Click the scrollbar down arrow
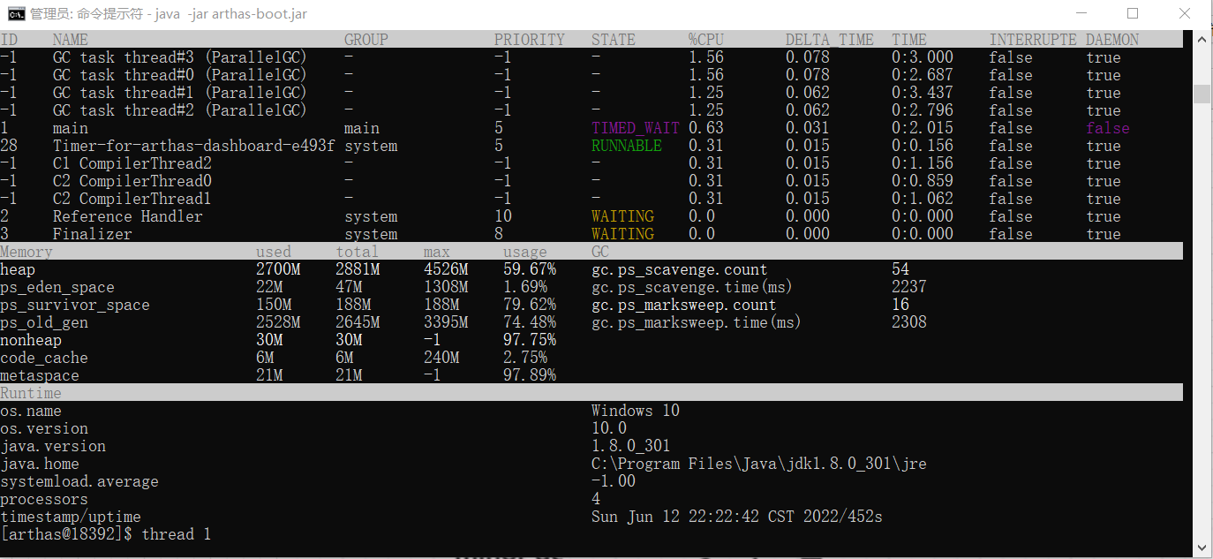Viewport: 1213px width, 559px height. 1201,548
